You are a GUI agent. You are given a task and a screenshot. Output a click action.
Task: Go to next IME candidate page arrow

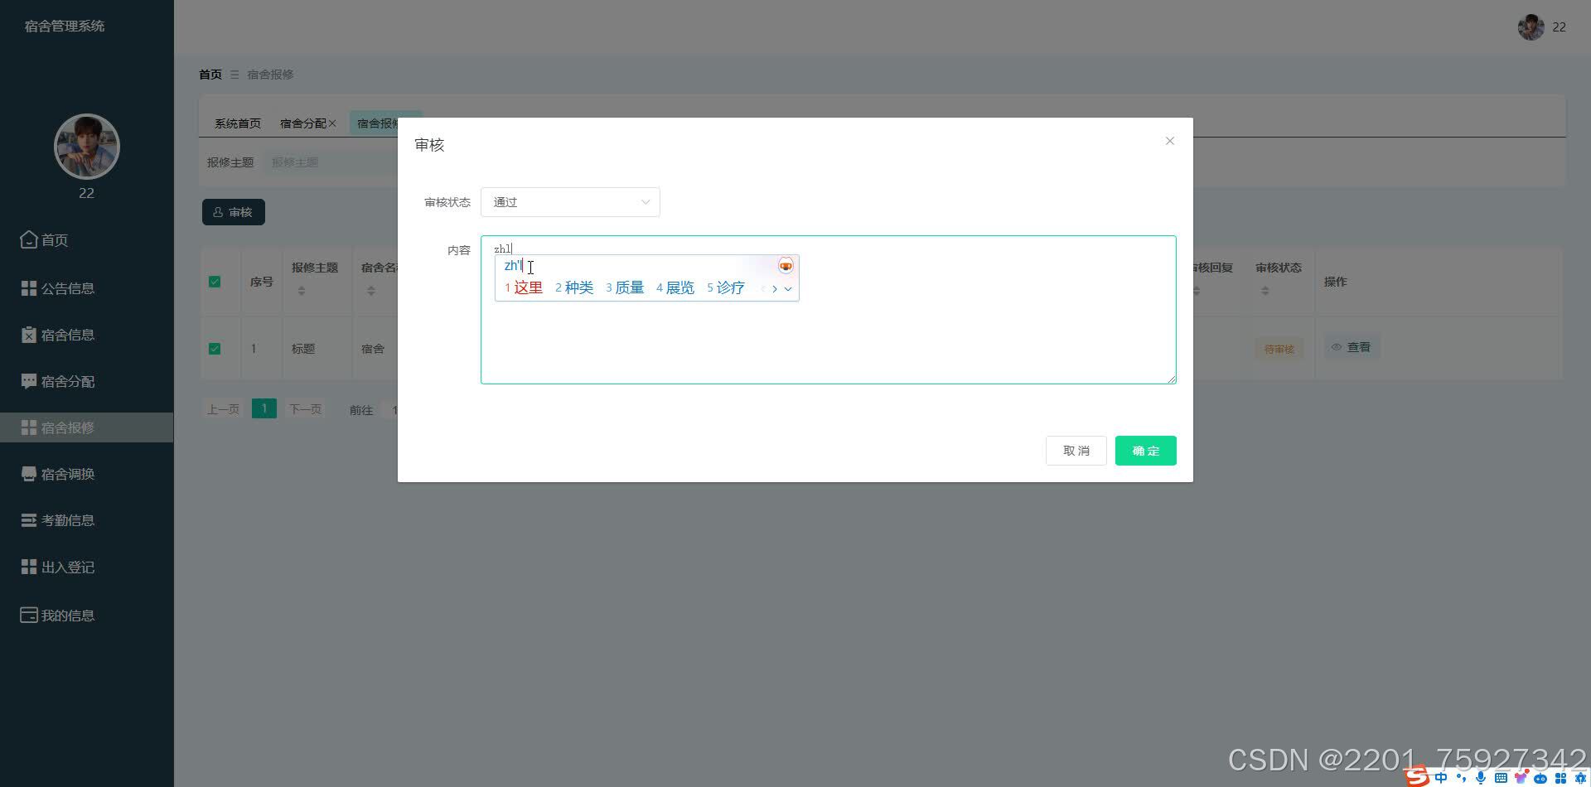click(775, 288)
